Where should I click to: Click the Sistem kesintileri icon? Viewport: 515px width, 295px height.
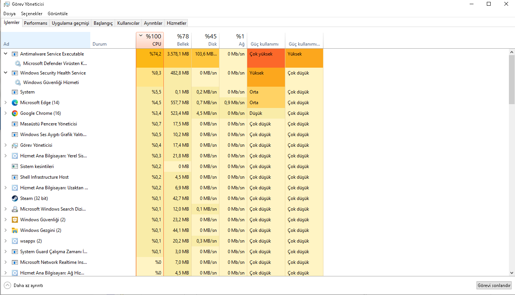coord(15,167)
